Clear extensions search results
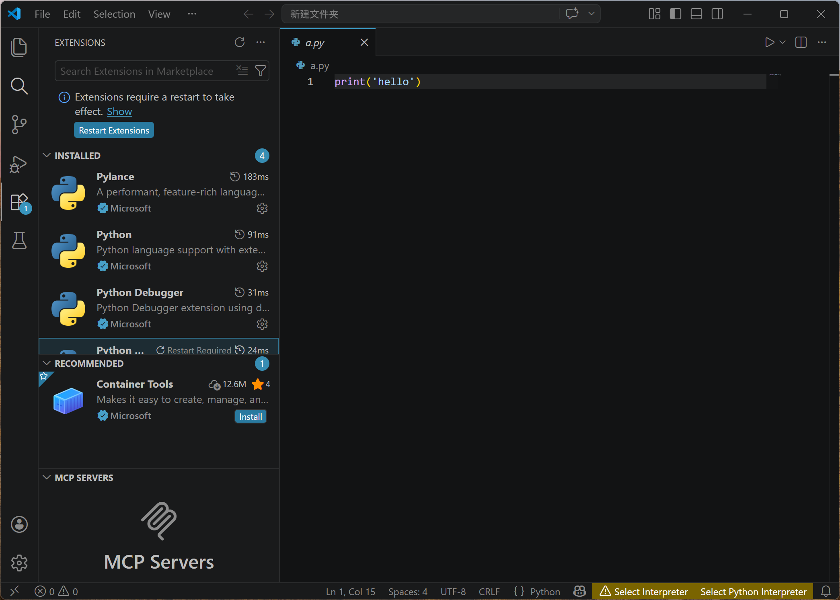The width and height of the screenshot is (840, 600). click(x=242, y=71)
